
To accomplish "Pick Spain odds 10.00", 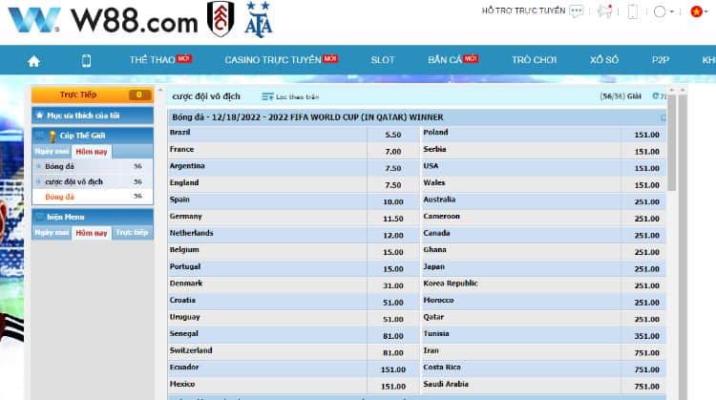I will coord(392,201).
